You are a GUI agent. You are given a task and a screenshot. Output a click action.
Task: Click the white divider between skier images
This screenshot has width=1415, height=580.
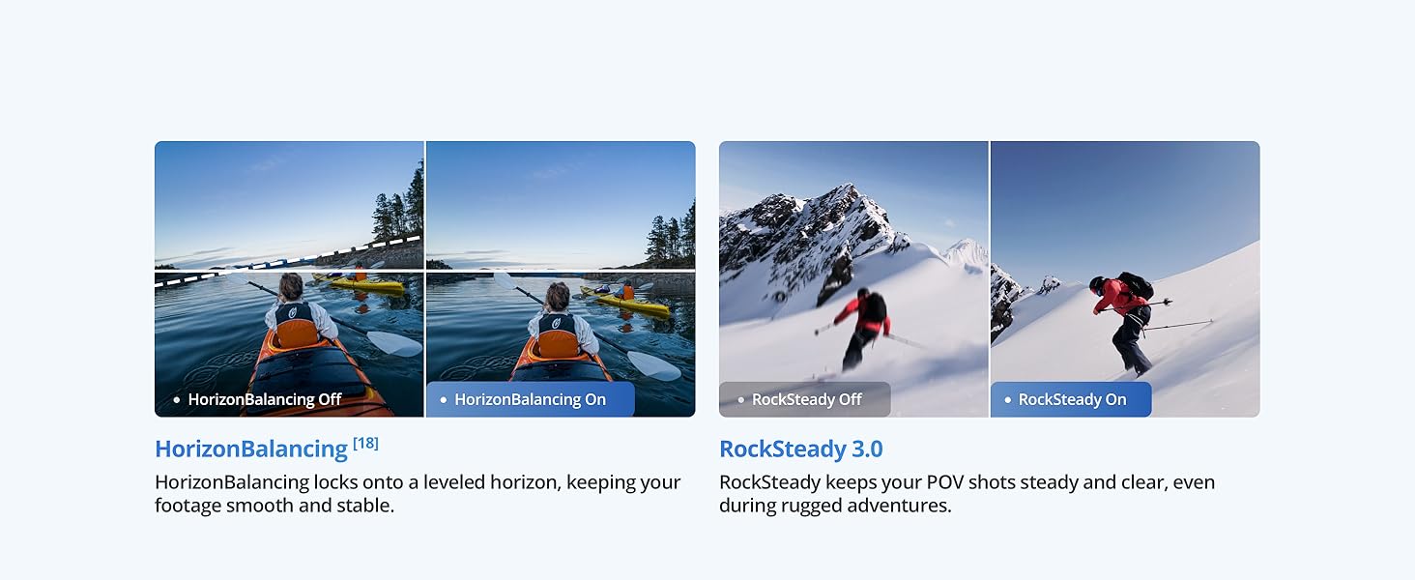pos(989,279)
